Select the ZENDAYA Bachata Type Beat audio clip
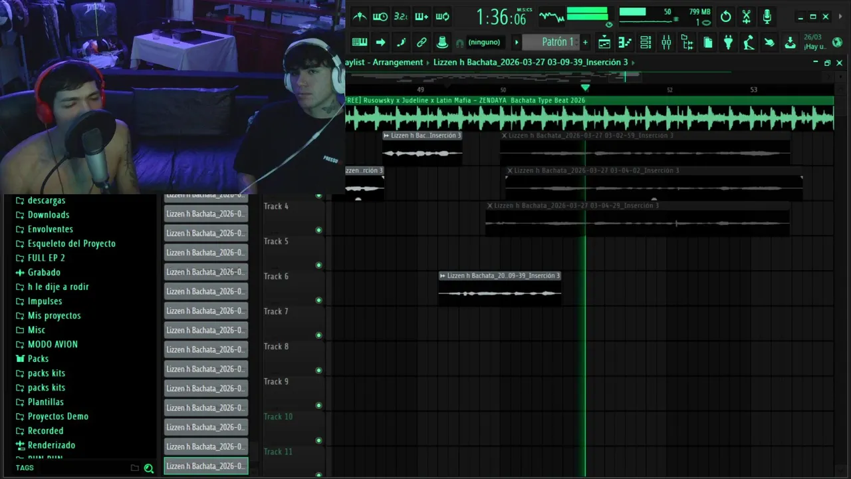 [589, 114]
